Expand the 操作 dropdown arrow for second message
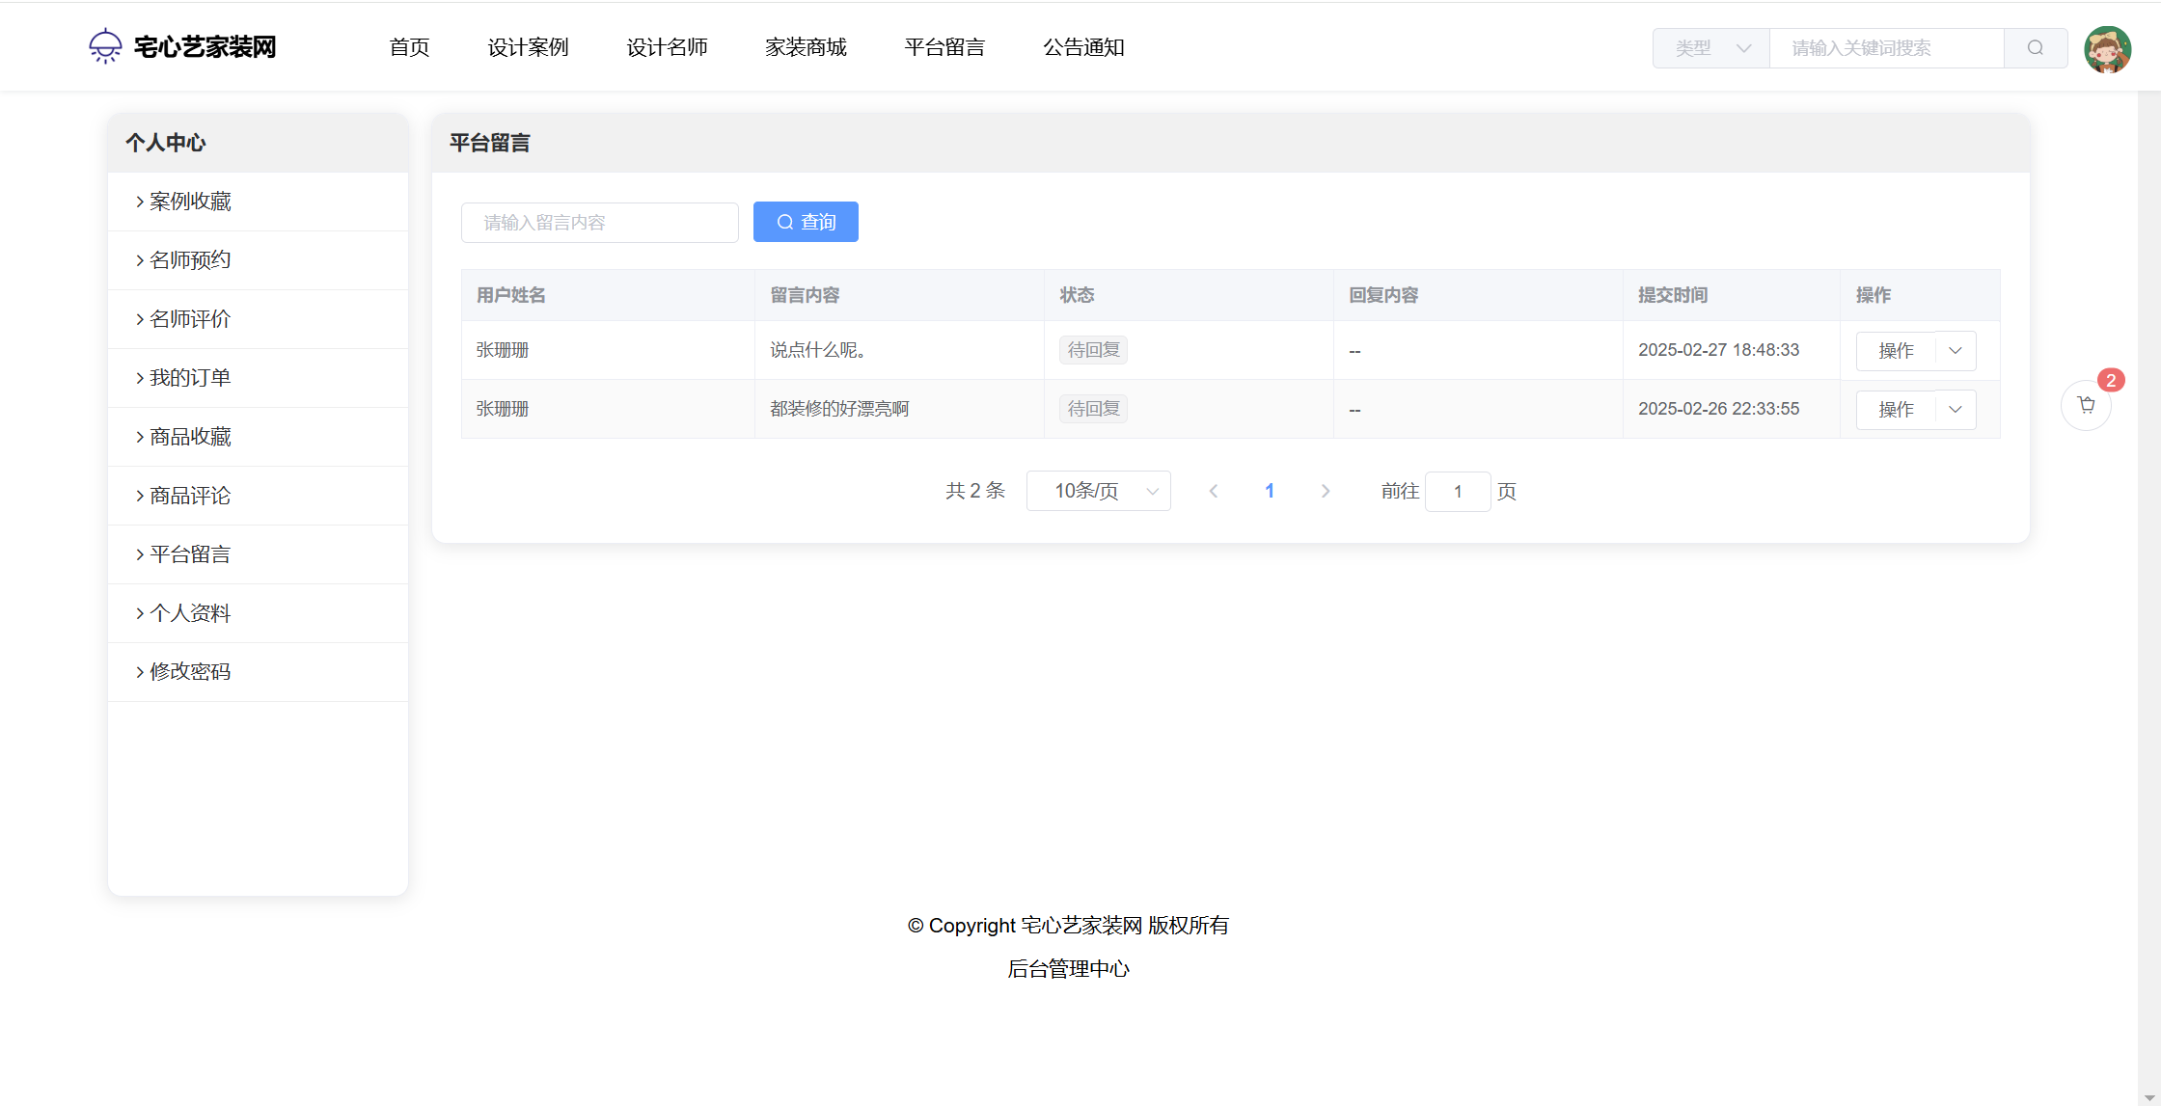 pyautogui.click(x=1956, y=410)
